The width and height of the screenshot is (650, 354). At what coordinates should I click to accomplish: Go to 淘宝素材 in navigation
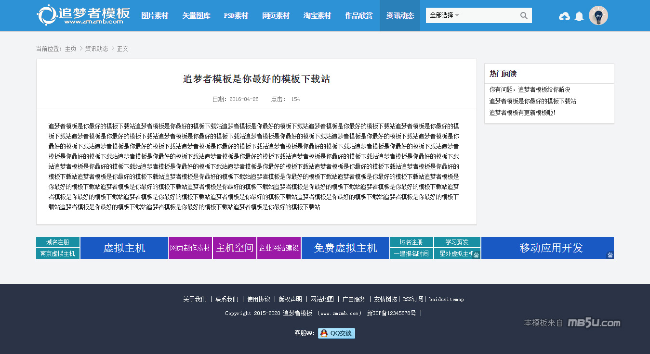coord(317,15)
